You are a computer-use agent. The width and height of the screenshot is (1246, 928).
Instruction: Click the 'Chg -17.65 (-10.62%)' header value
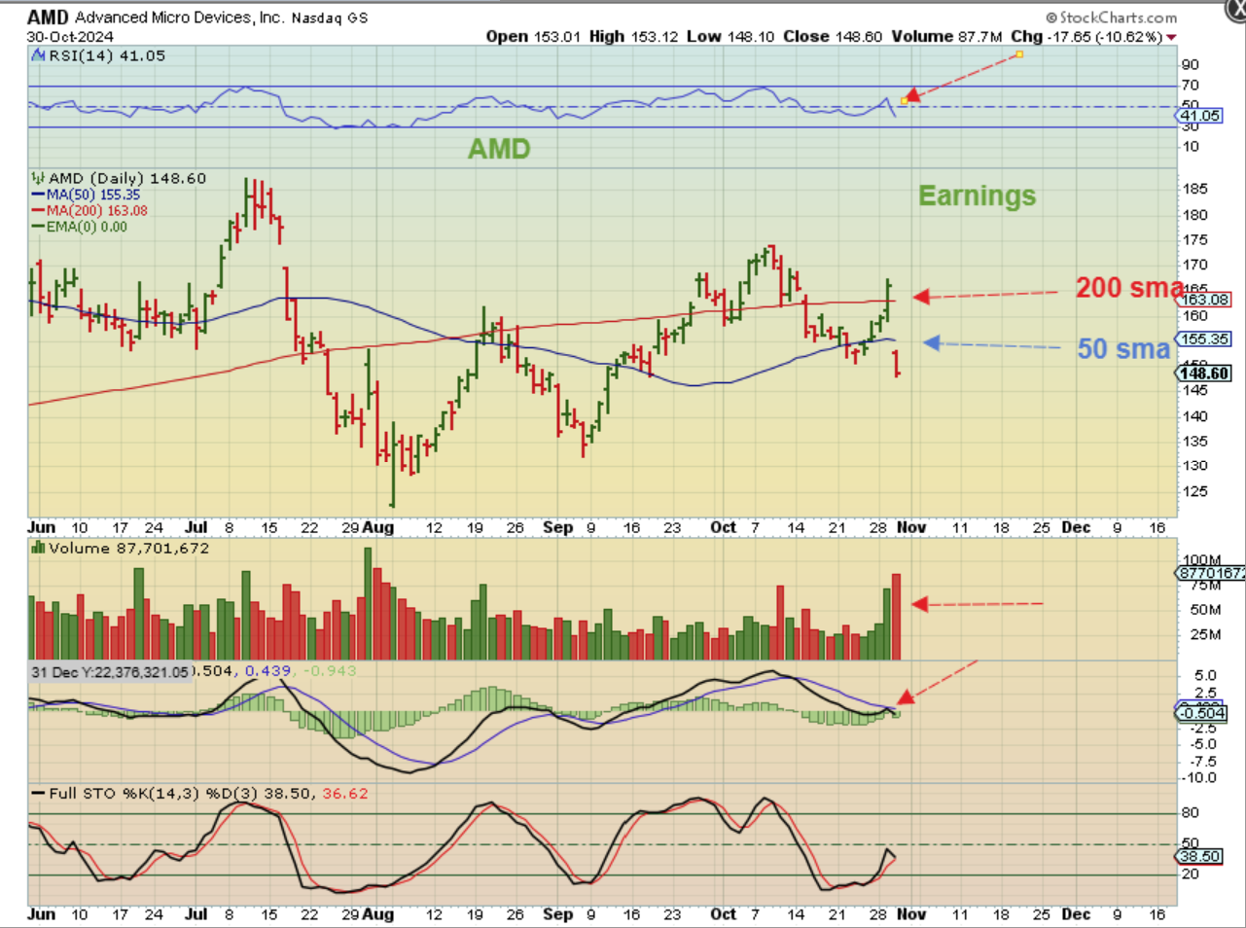tap(1086, 37)
